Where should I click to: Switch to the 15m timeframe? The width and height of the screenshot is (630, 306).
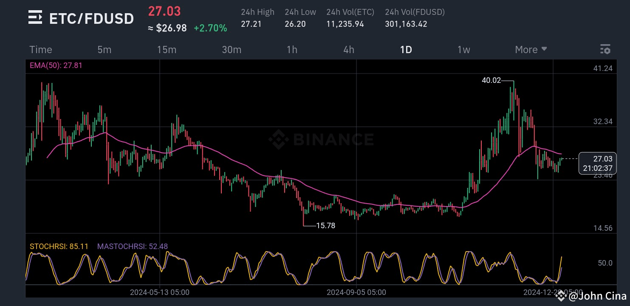(x=167, y=49)
